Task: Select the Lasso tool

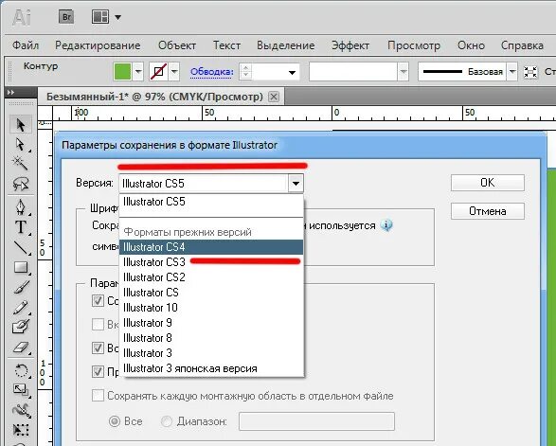Action: pos(20,184)
